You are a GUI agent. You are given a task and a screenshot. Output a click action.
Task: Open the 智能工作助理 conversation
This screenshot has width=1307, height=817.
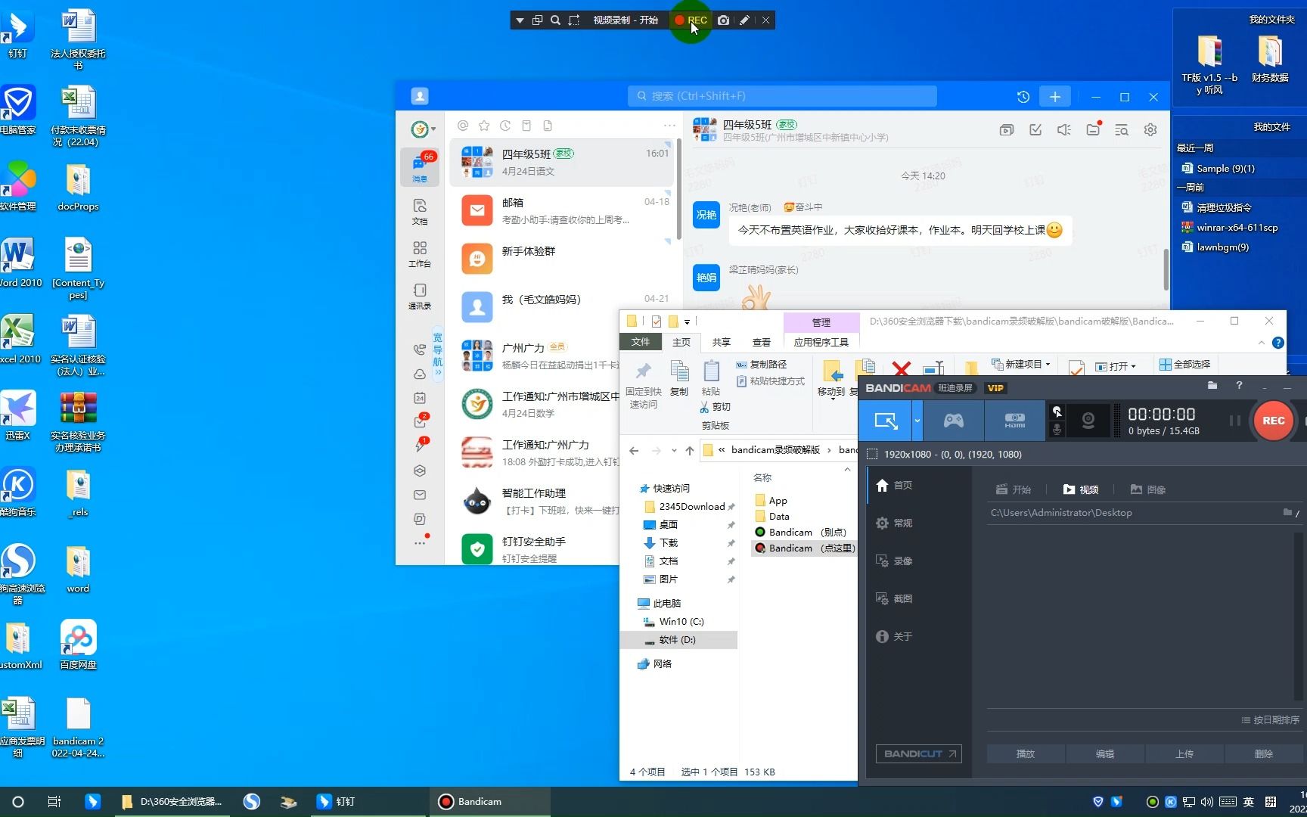click(x=536, y=502)
